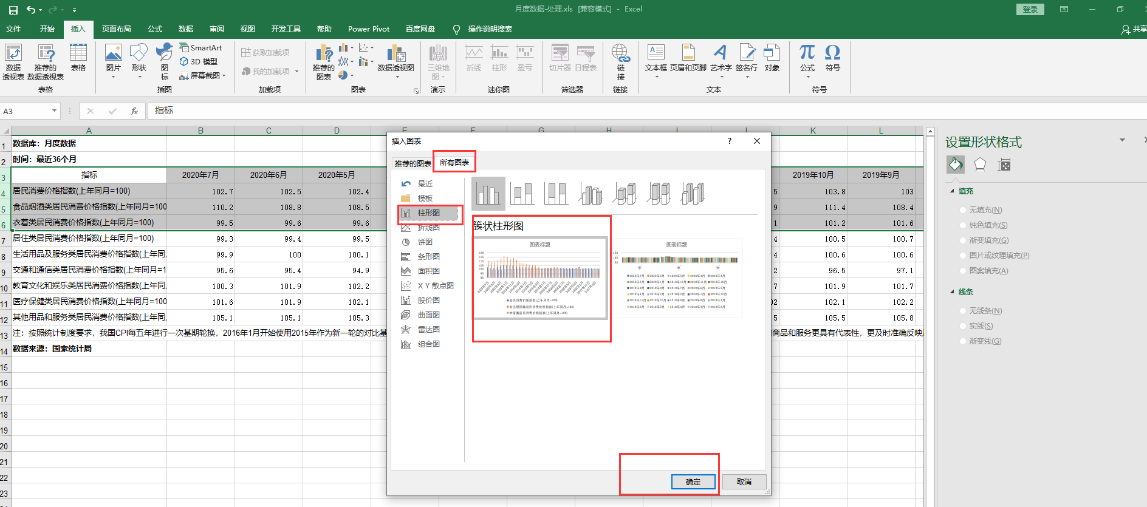Image resolution: width=1147 pixels, height=507 pixels.
Task: Select the Fill & Line bucket icon in format pane
Action: pos(956,165)
